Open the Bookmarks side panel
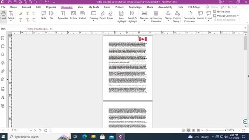 point(3,38)
